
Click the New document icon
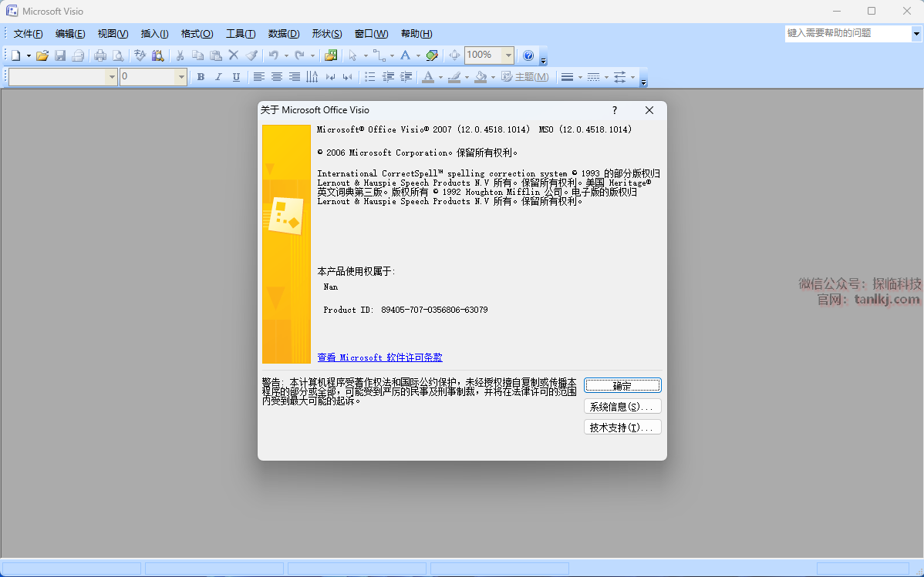pyautogui.click(x=15, y=55)
